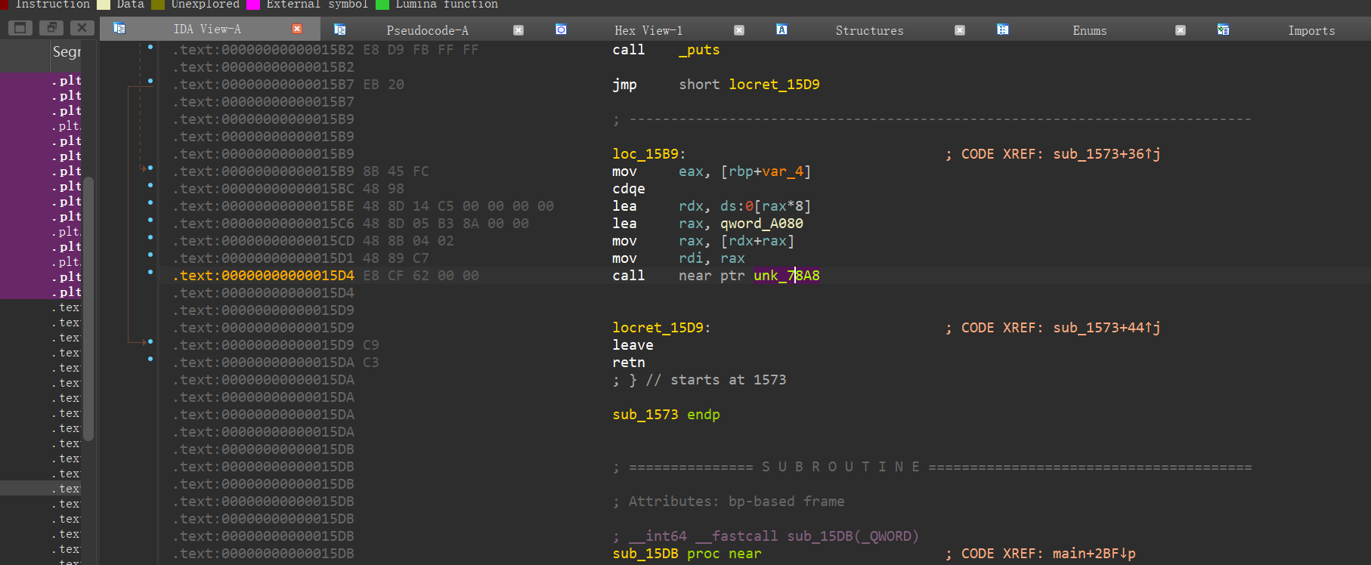This screenshot has width=1371, height=565.
Task: Click the Imports tab icon
Action: [1223, 29]
